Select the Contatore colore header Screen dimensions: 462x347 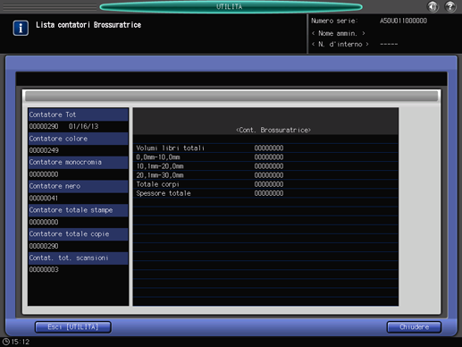pyautogui.click(x=78, y=139)
